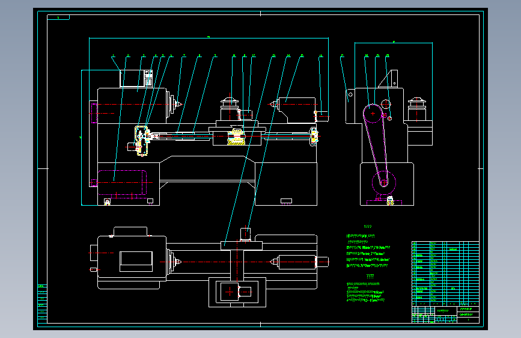Image resolution: width=521 pixels, height=338 pixels.
Task: Select the width dimension above the side view
Action: pyautogui.click(x=394, y=42)
